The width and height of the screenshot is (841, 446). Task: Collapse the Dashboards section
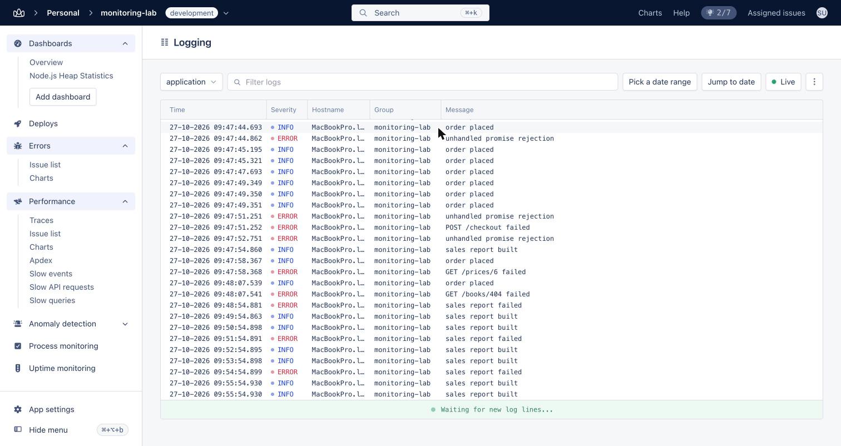coord(125,43)
